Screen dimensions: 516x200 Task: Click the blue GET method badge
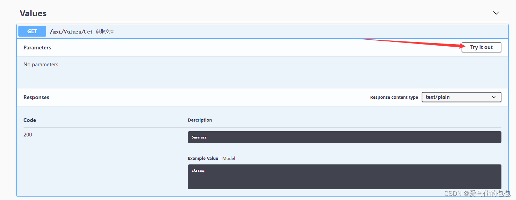(32, 31)
